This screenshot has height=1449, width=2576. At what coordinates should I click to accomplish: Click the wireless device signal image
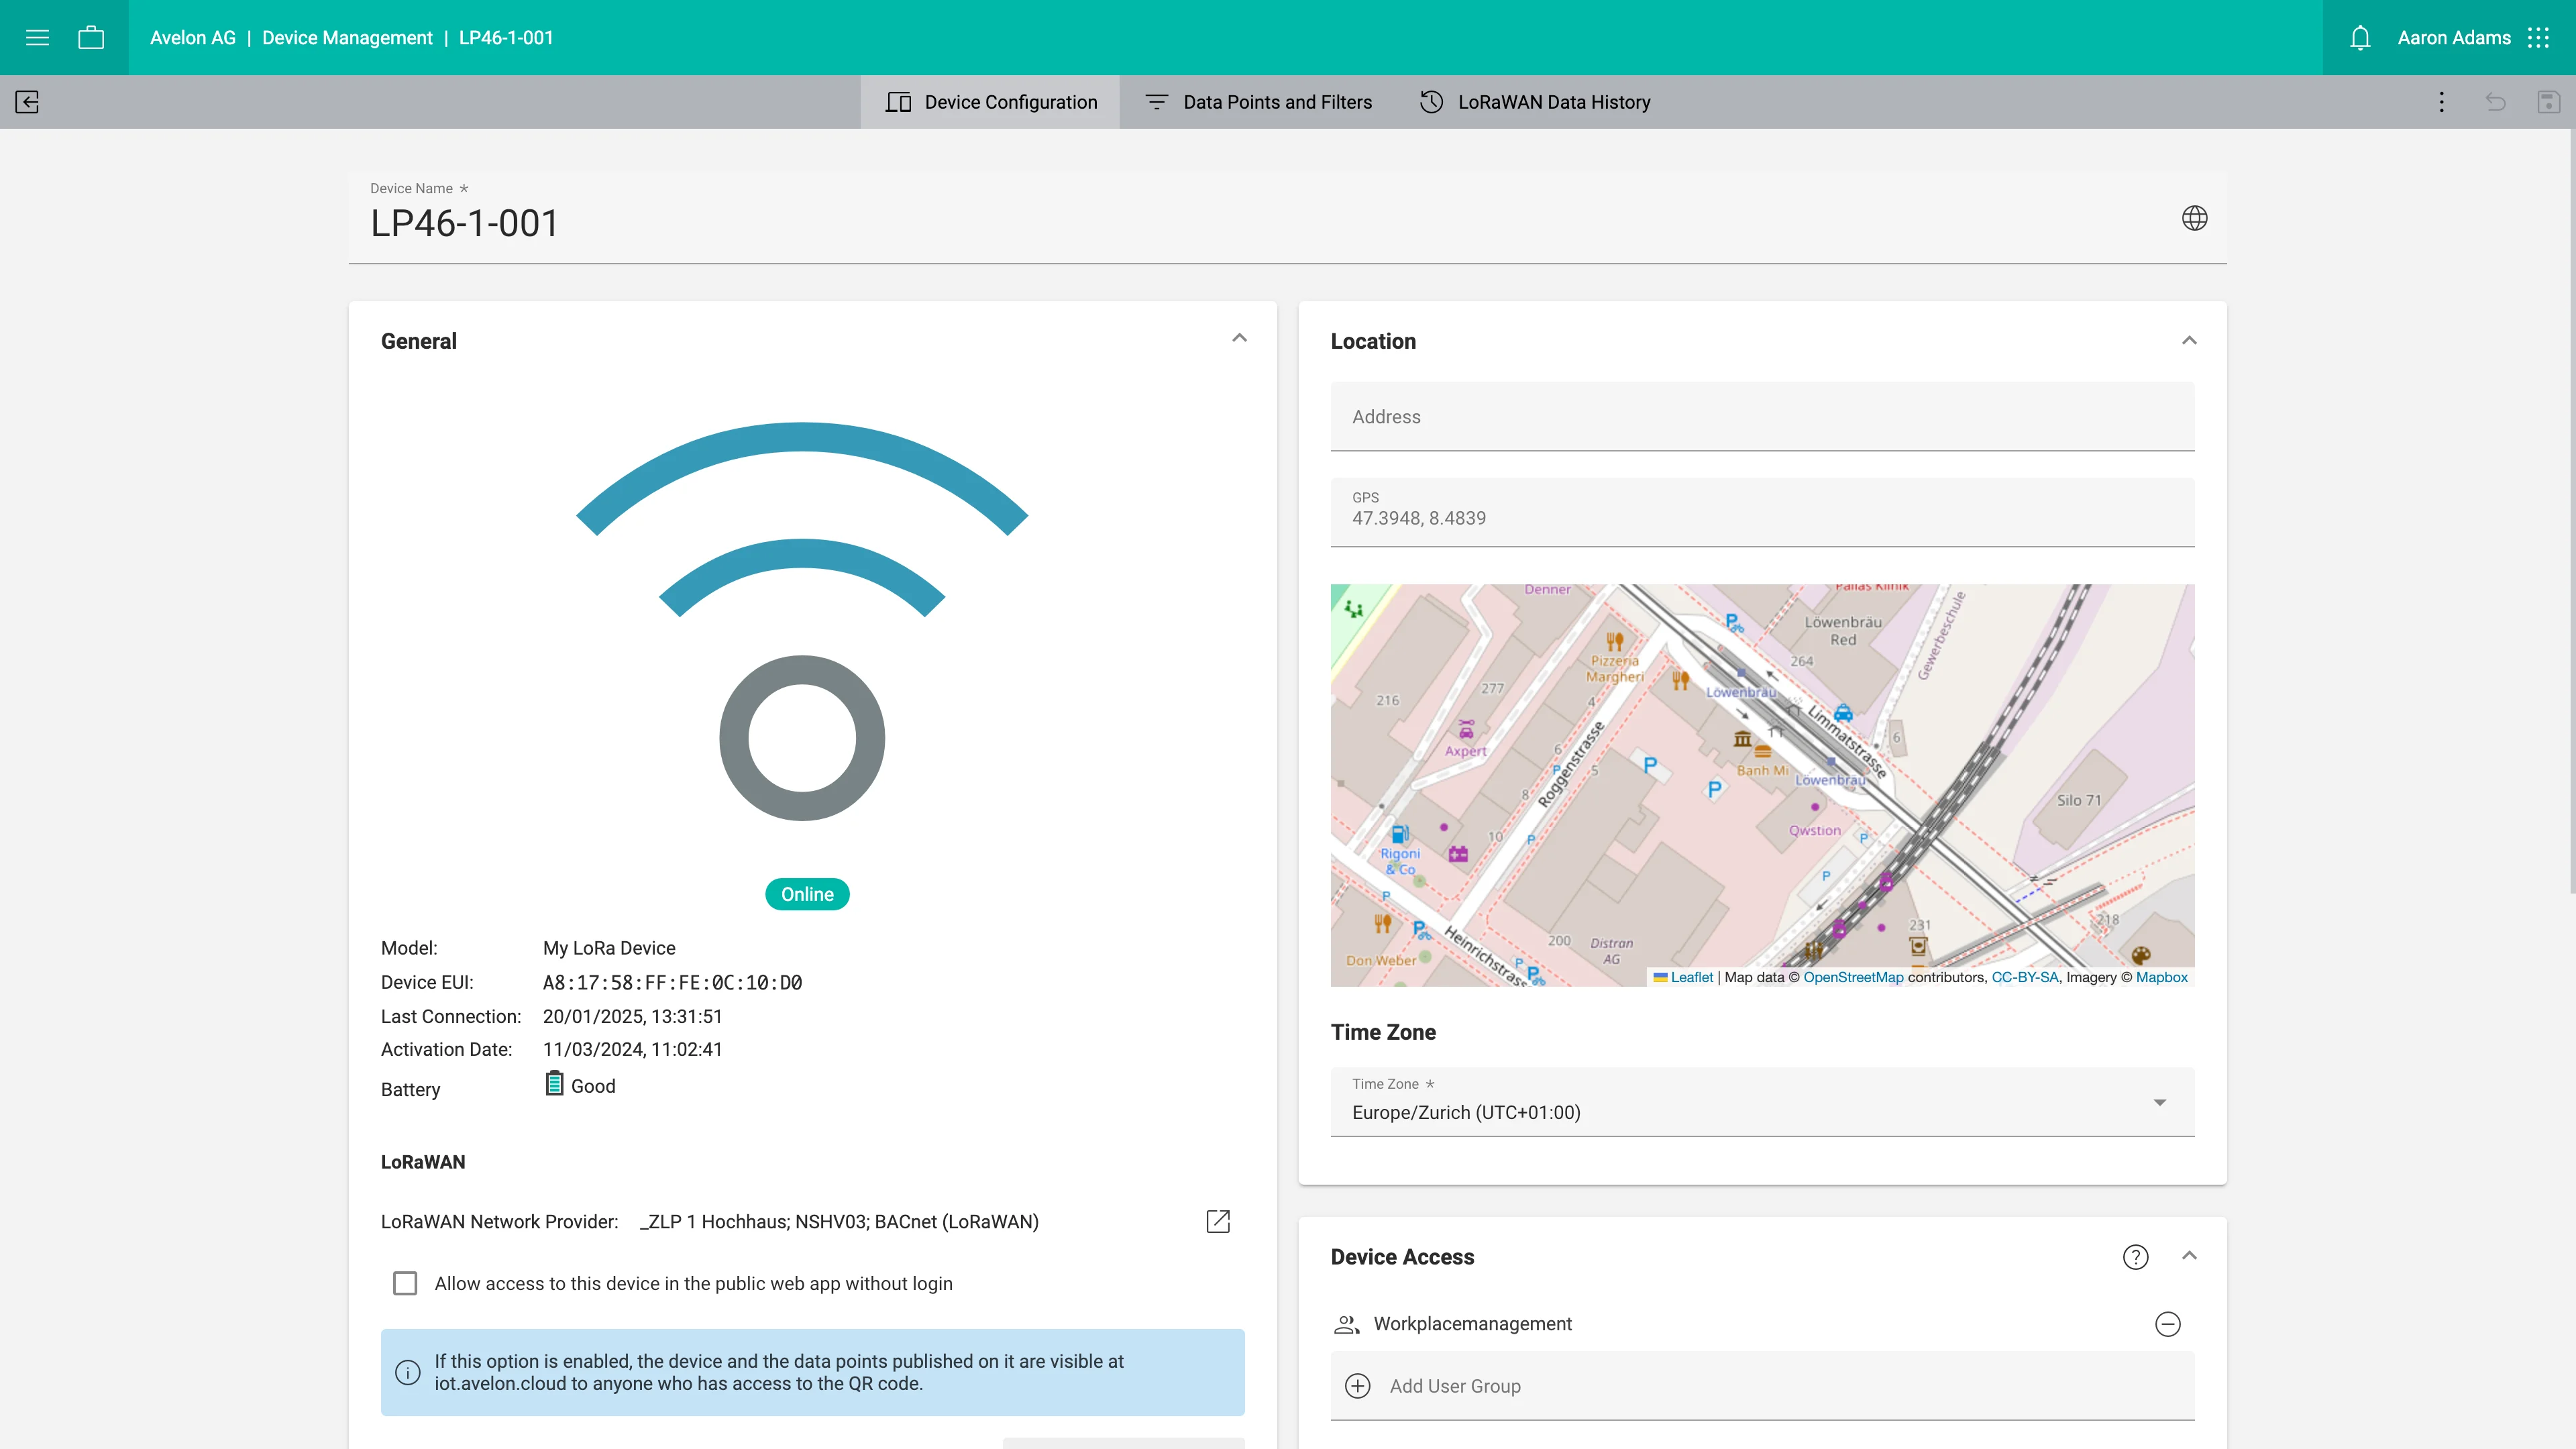point(802,621)
